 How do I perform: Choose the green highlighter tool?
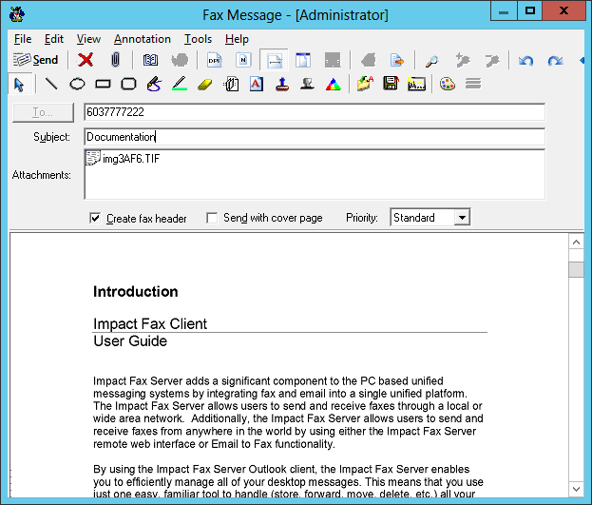180,84
